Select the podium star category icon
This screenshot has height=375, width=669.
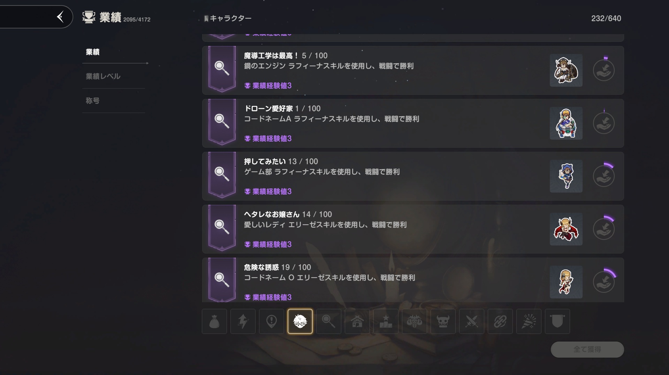pos(386,321)
